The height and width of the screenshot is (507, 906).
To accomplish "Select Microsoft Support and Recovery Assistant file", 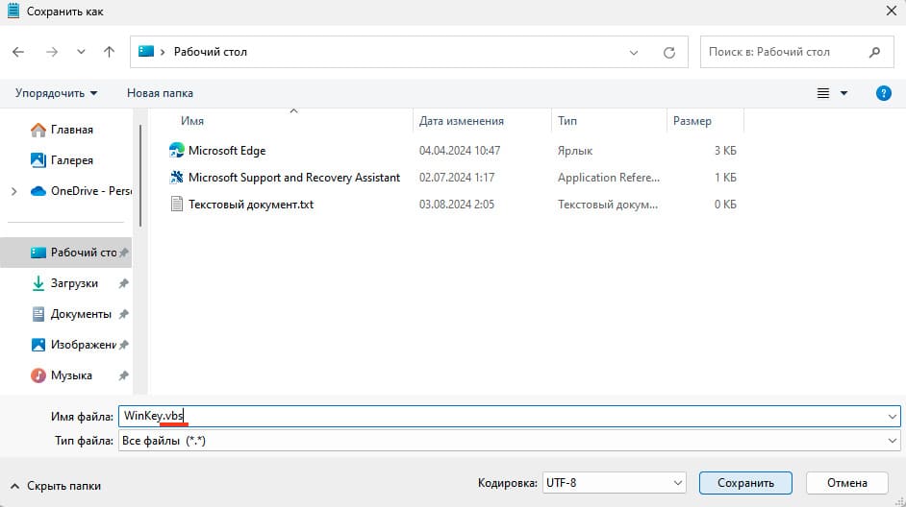I will [x=293, y=178].
